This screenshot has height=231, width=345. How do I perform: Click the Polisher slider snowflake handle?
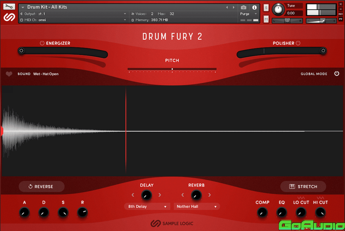tap(323, 51)
